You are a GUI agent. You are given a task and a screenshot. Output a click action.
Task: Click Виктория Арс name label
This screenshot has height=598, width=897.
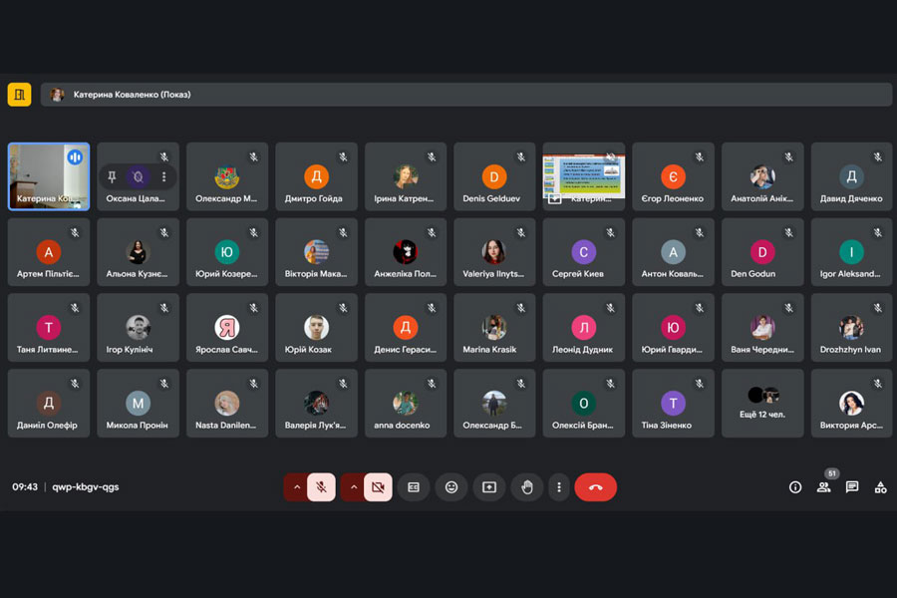point(851,426)
